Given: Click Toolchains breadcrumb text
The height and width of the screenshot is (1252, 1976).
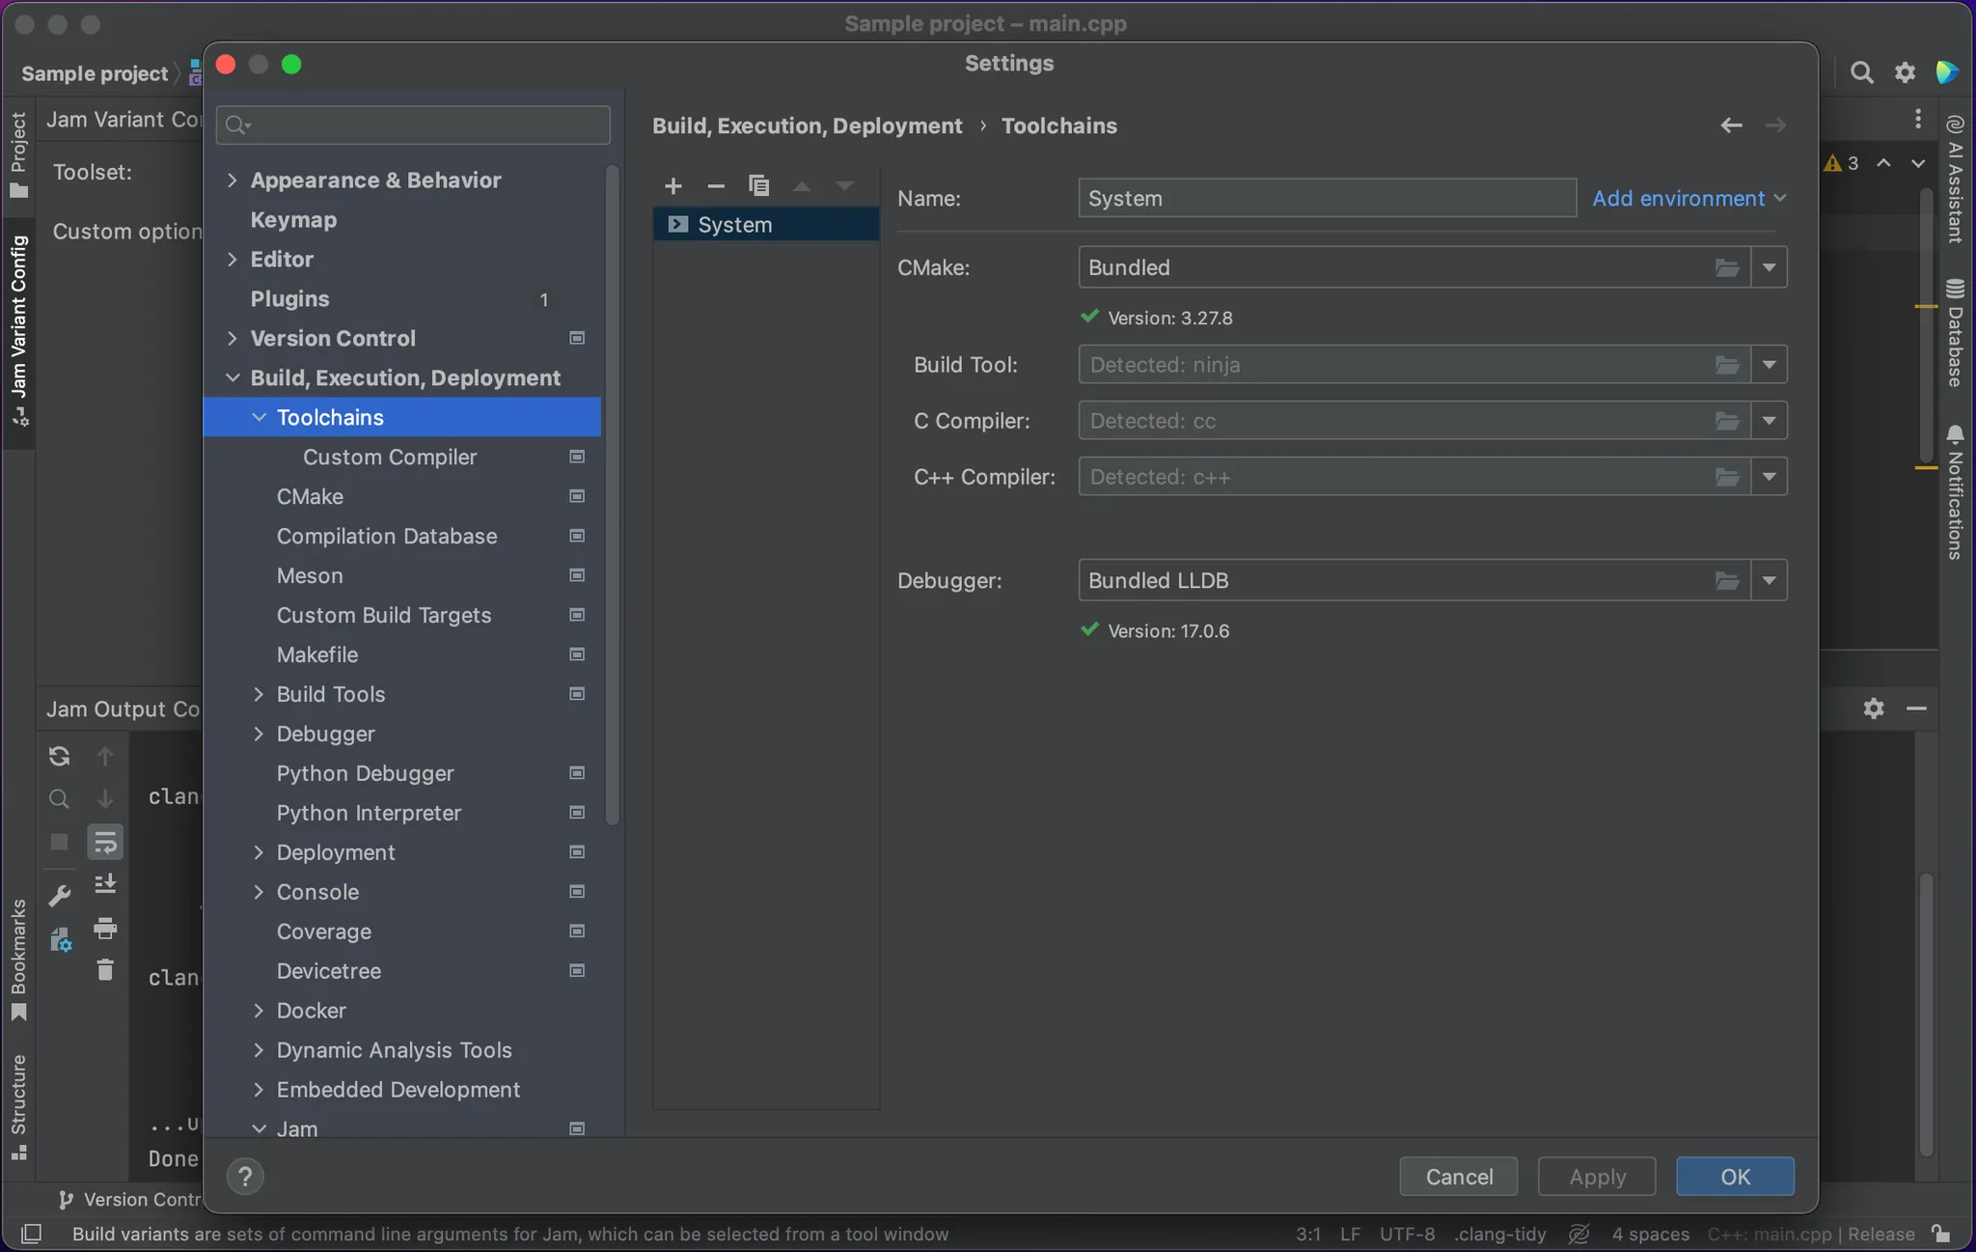Looking at the screenshot, I should tap(1059, 125).
